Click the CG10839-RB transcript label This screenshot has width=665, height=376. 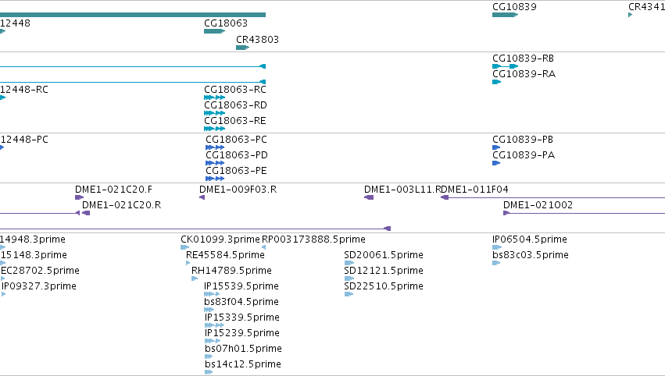[523, 58]
